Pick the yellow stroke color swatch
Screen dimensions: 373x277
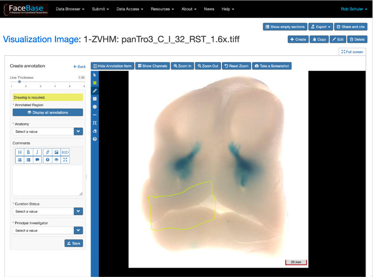point(95,83)
